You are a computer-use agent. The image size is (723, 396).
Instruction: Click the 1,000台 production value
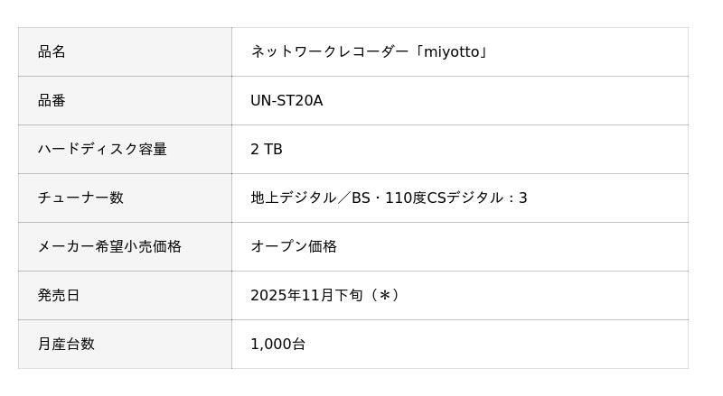click(278, 345)
